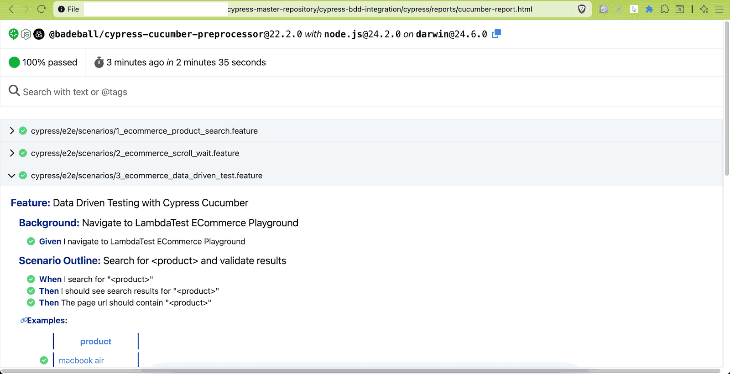730x374 pixels.
Task: Open the browser extensions puzzle outline icon
Action: point(665,9)
